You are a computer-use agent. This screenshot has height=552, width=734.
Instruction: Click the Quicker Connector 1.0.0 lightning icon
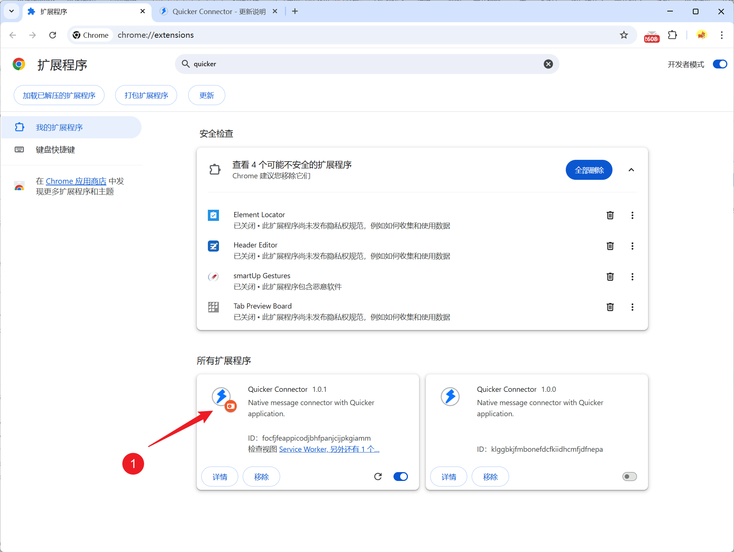click(x=450, y=397)
